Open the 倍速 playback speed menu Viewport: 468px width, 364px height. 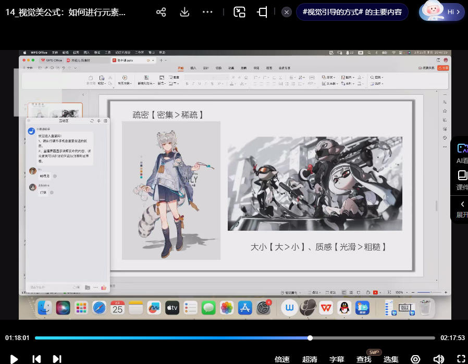pyautogui.click(x=282, y=359)
